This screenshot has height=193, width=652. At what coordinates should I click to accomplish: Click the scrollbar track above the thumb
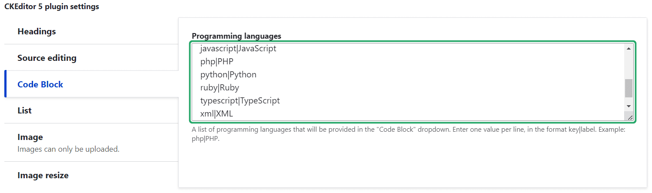coord(629,65)
